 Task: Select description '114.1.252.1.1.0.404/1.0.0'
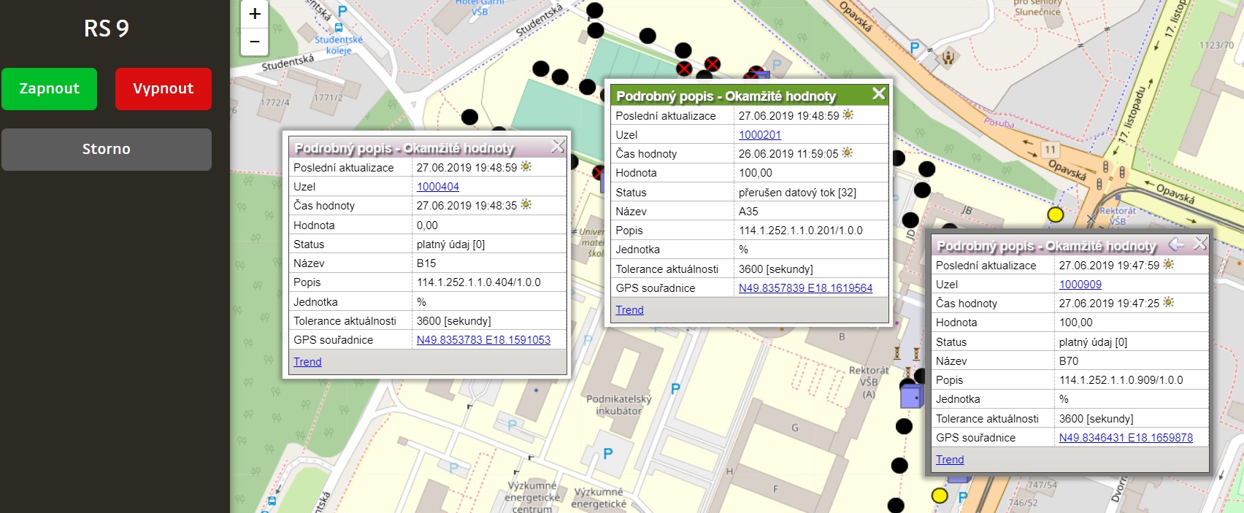click(x=479, y=282)
